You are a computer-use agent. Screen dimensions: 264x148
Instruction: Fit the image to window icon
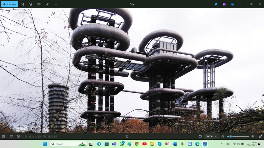coord(200,136)
